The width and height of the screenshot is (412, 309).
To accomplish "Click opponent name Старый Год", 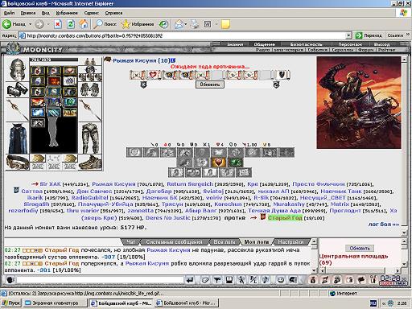I will coord(285,218).
